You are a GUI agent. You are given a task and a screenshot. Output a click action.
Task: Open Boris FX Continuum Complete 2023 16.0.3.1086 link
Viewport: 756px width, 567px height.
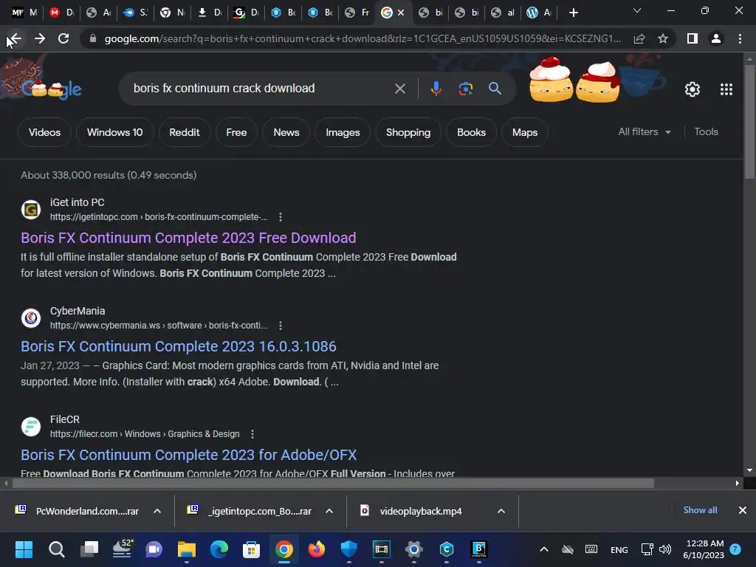179,346
